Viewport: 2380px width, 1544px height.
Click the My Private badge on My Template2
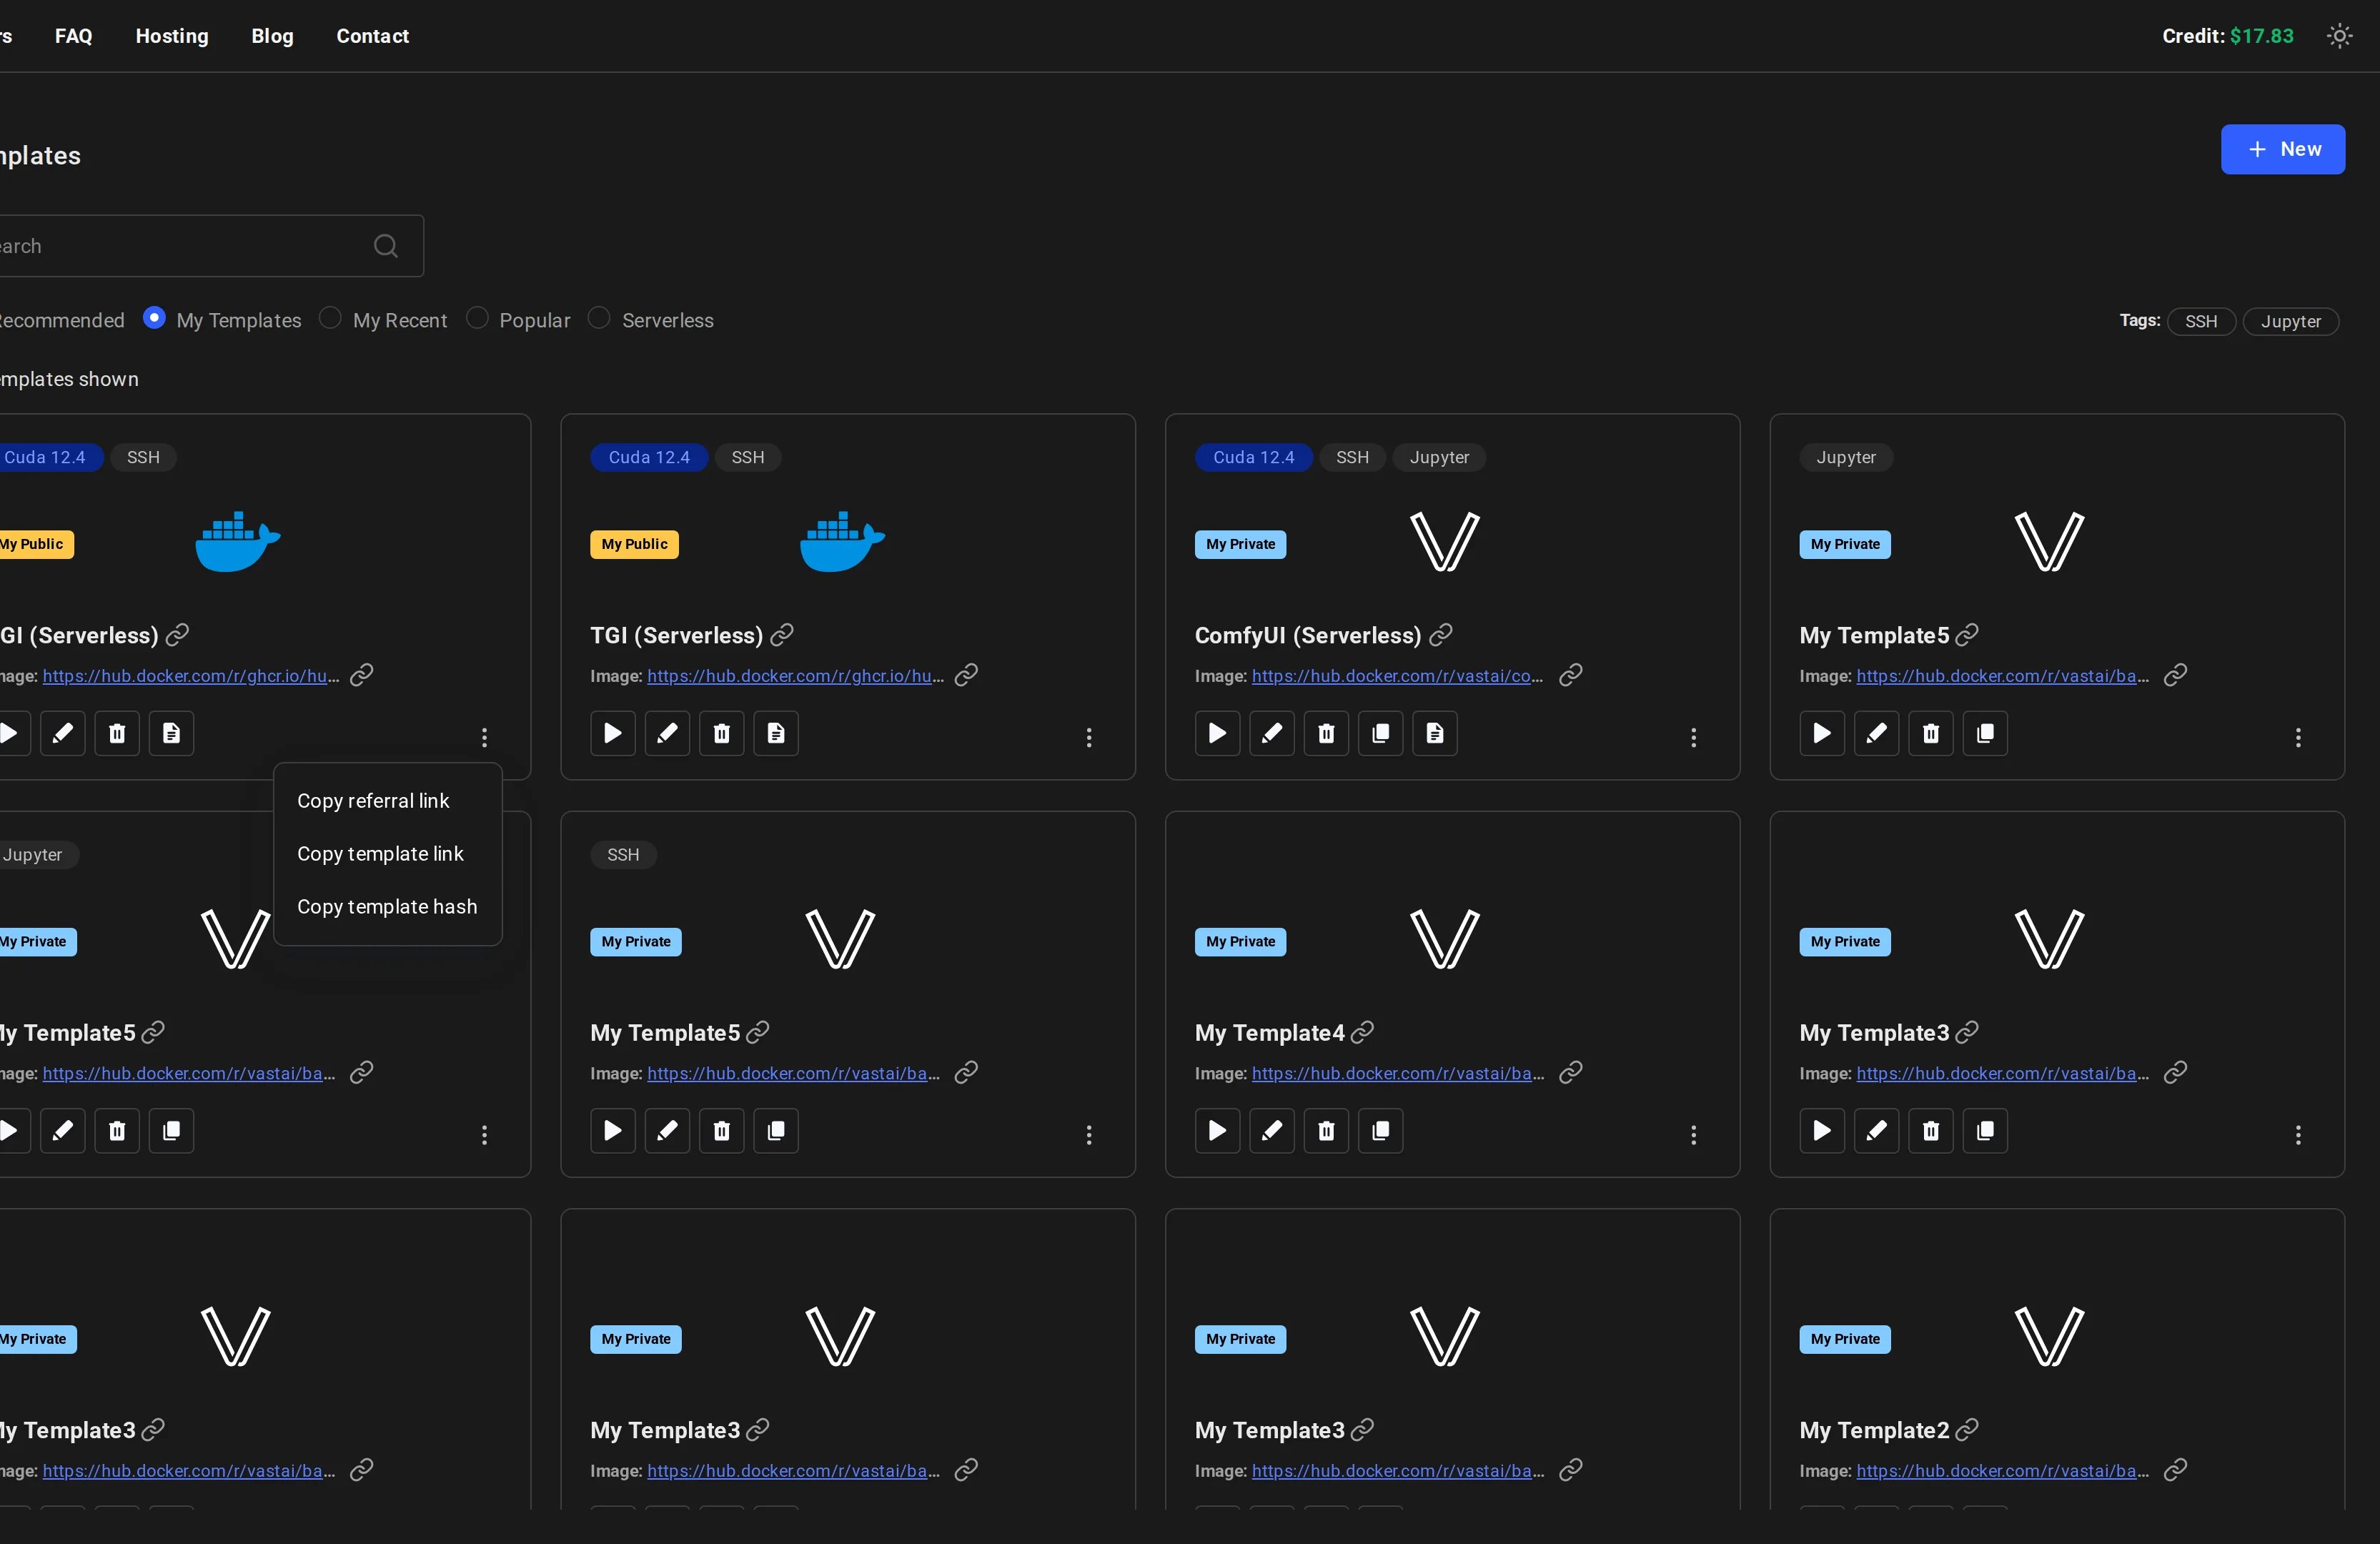(x=1845, y=1339)
